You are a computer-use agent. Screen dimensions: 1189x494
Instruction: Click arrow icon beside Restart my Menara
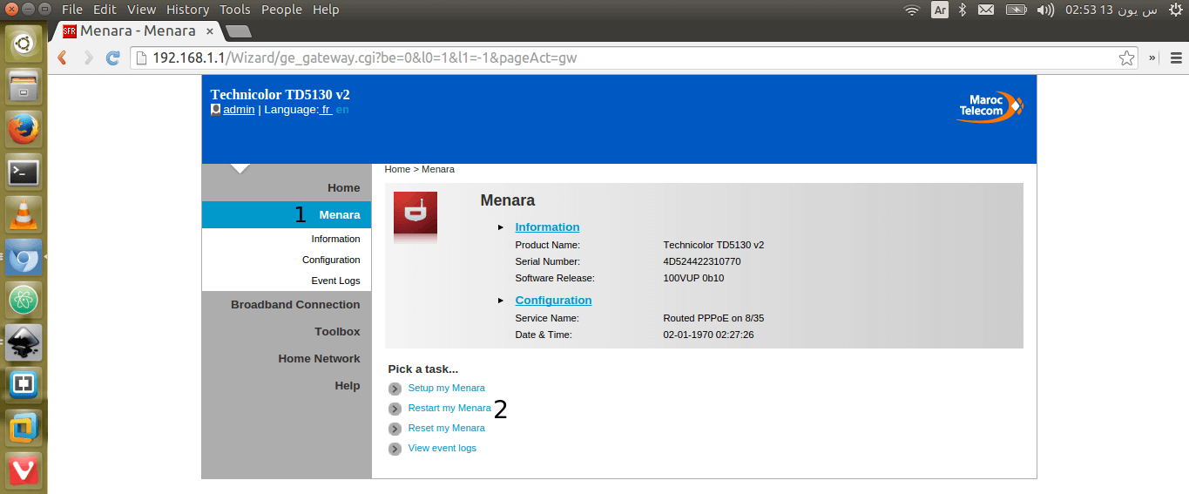[395, 409]
